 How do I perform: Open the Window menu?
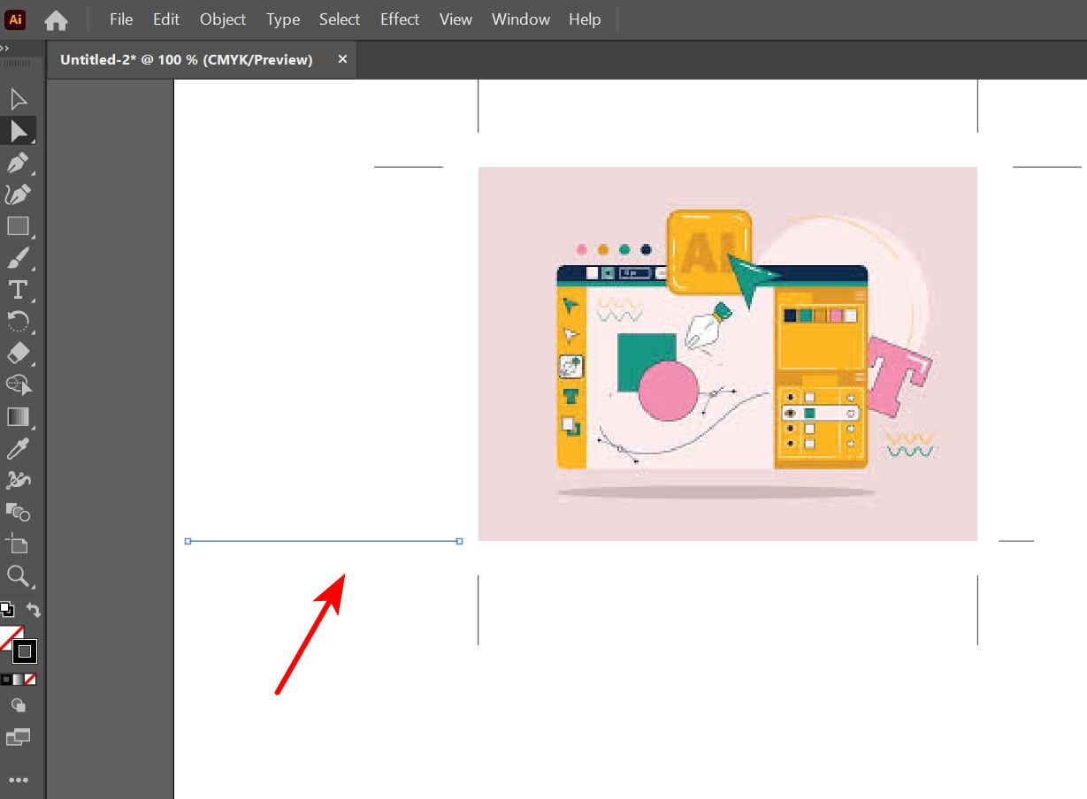[520, 19]
